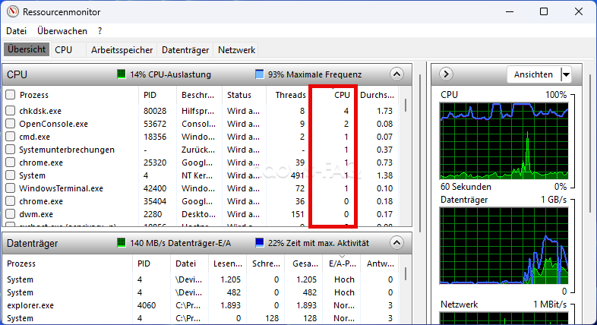597x325 pixels.
Task: Sort disk list by Antw... column
Action: [x=380, y=263]
